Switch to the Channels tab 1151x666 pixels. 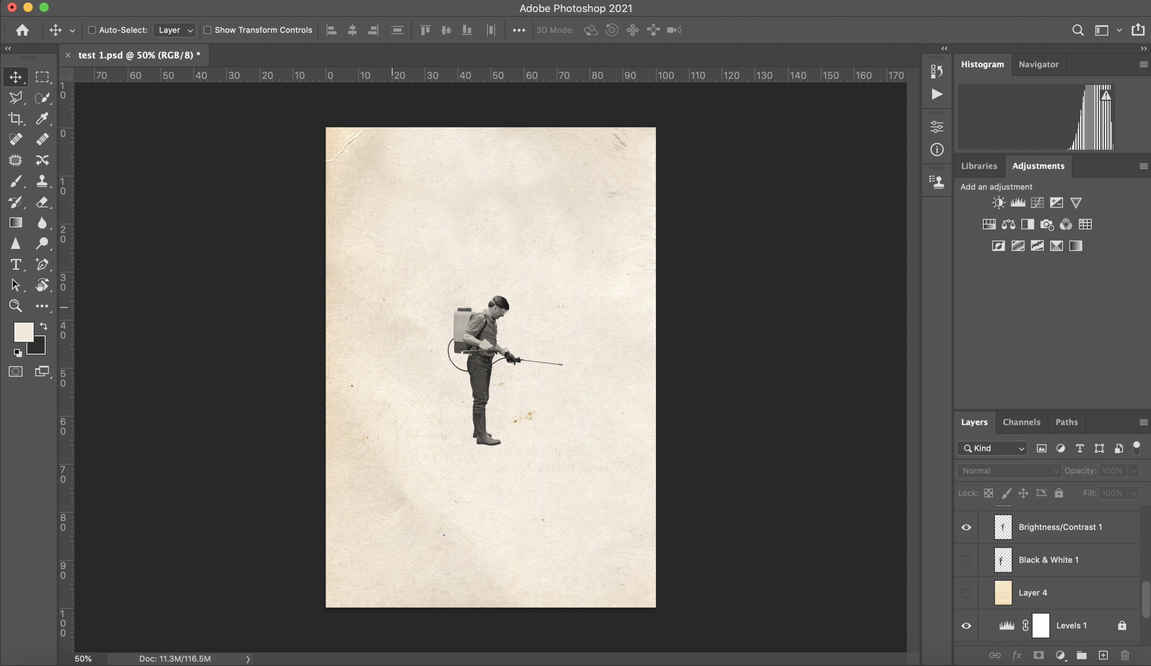[1021, 422]
